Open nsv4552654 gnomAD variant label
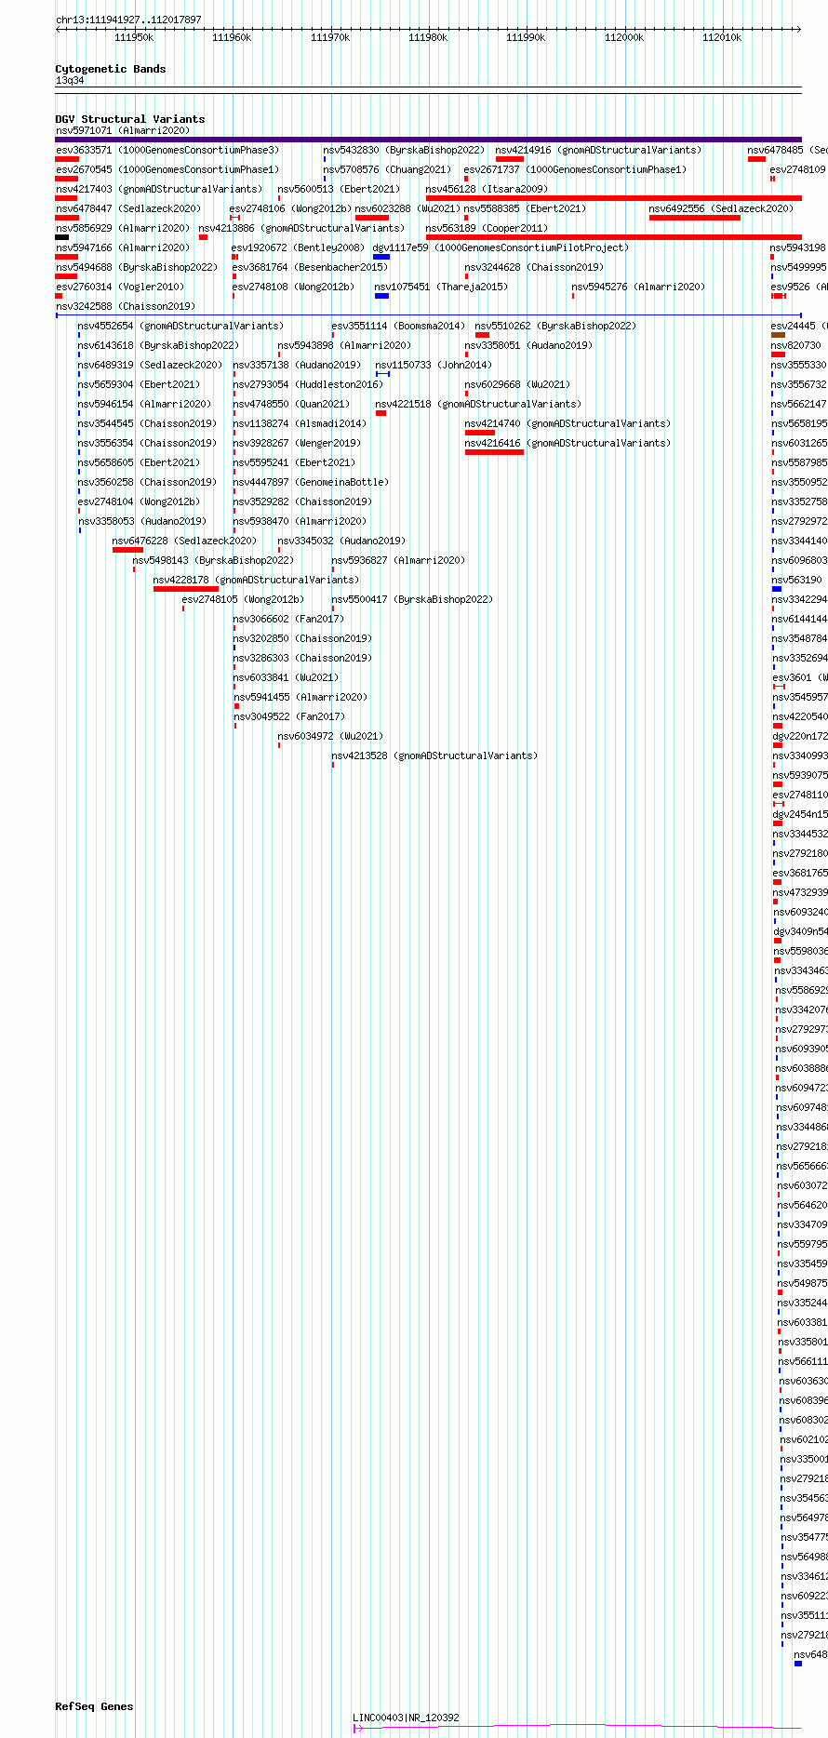 [x=181, y=326]
